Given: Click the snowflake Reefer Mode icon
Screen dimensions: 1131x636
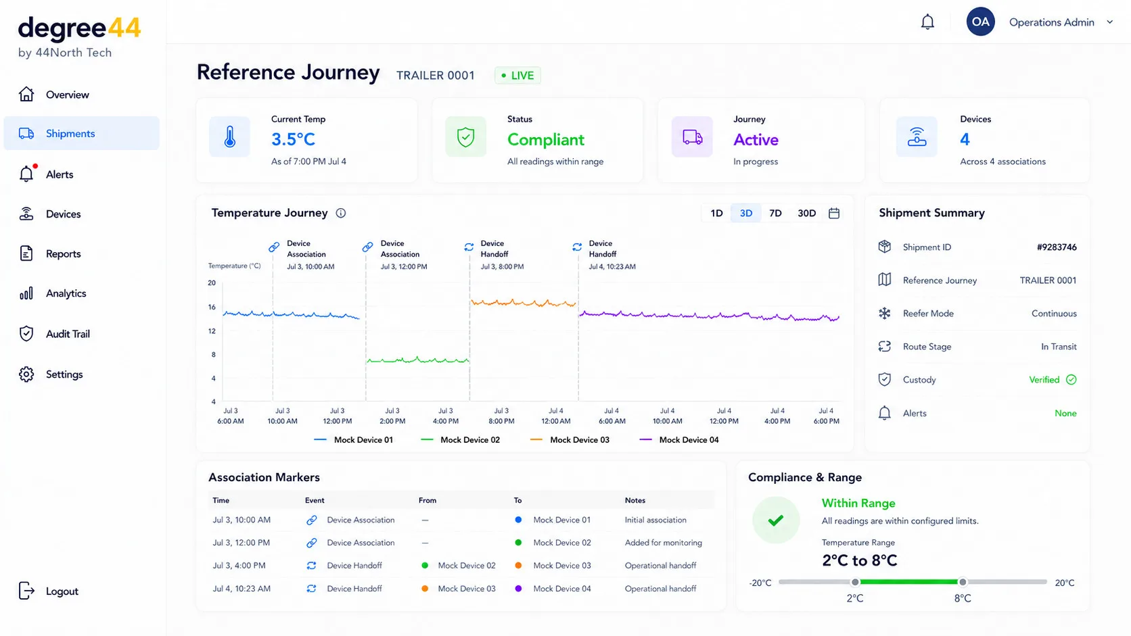Looking at the screenshot, I should click(x=884, y=314).
